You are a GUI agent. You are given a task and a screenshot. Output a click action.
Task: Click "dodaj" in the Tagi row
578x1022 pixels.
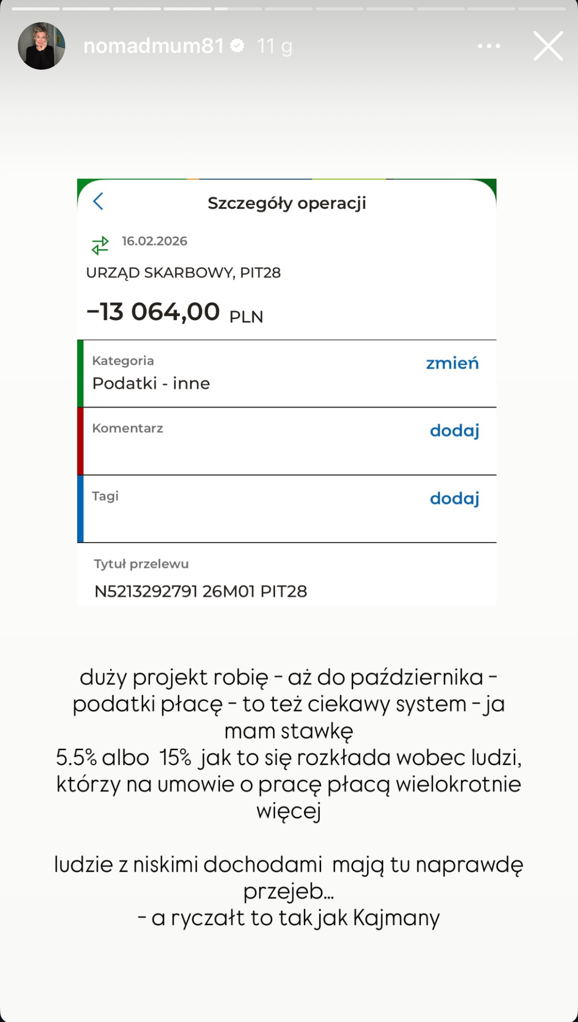pyautogui.click(x=454, y=498)
